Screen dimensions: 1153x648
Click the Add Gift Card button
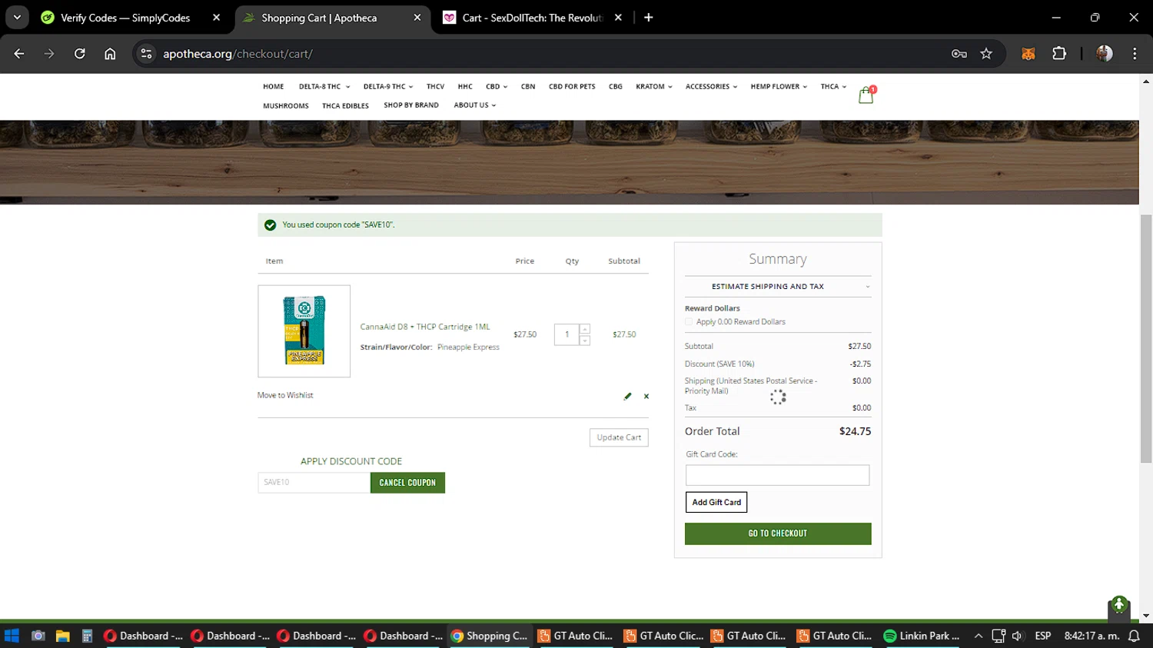pyautogui.click(x=716, y=502)
